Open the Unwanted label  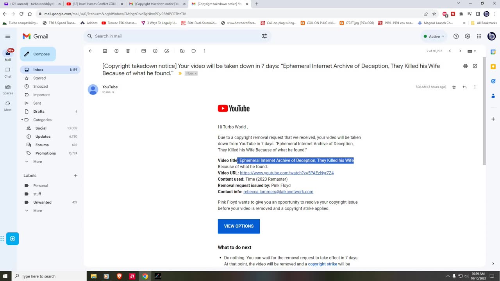tap(50, 203)
